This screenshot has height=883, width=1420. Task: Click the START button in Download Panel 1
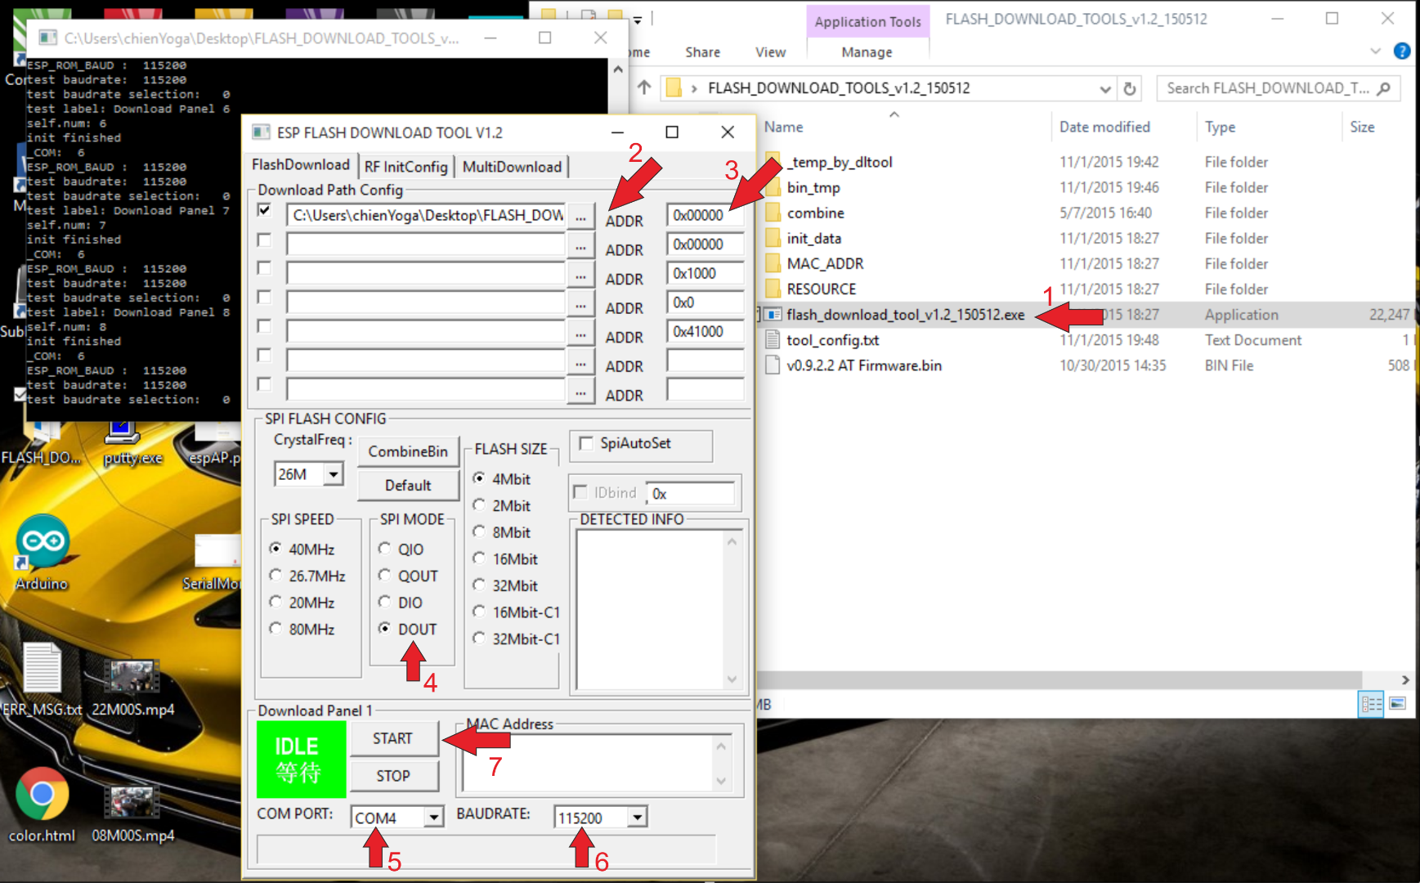click(x=395, y=737)
